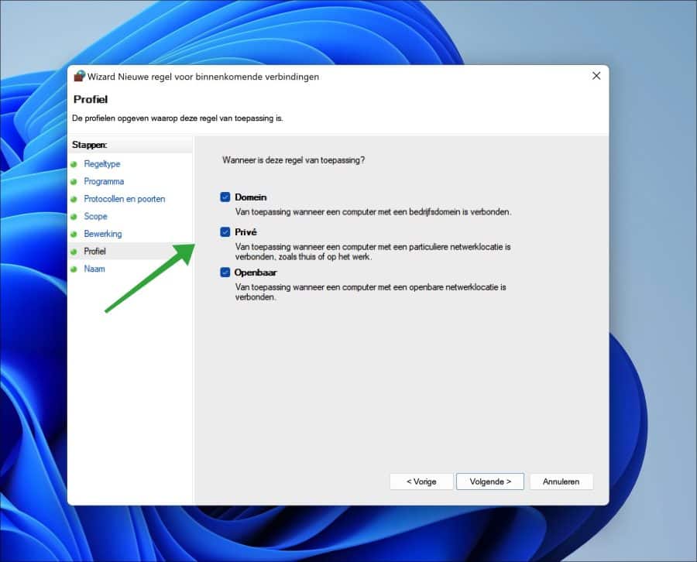Go back with the Vorige button

pyautogui.click(x=421, y=481)
